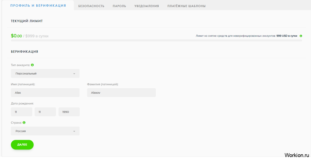This screenshot has height=159, width=311.
Task: Click the birth year field showing 1990
Action: (x=69, y=112)
